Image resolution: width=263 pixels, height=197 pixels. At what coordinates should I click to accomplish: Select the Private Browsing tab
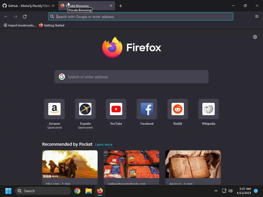coord(87,6)
